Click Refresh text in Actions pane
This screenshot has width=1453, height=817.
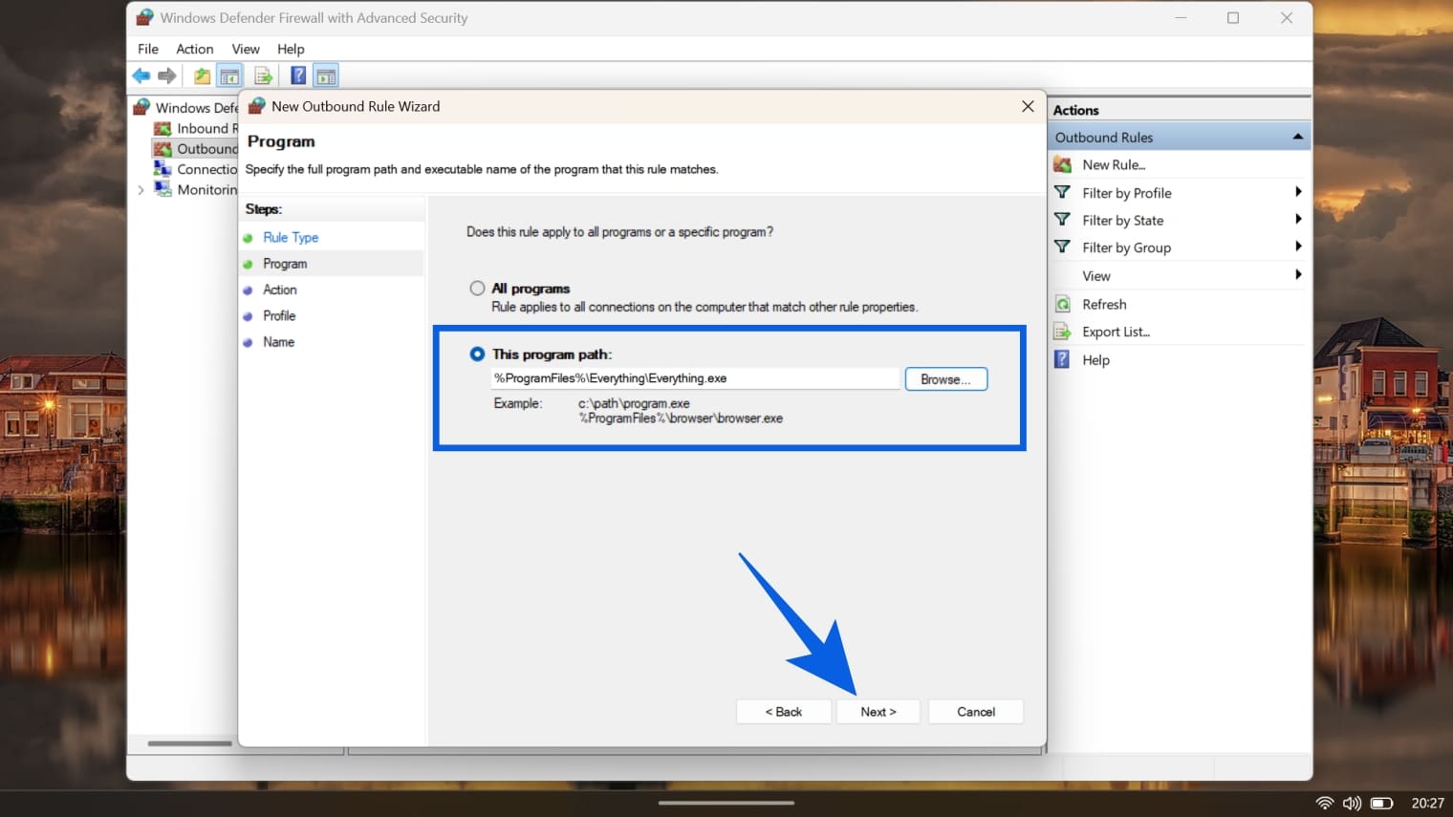coord(1104,304)
